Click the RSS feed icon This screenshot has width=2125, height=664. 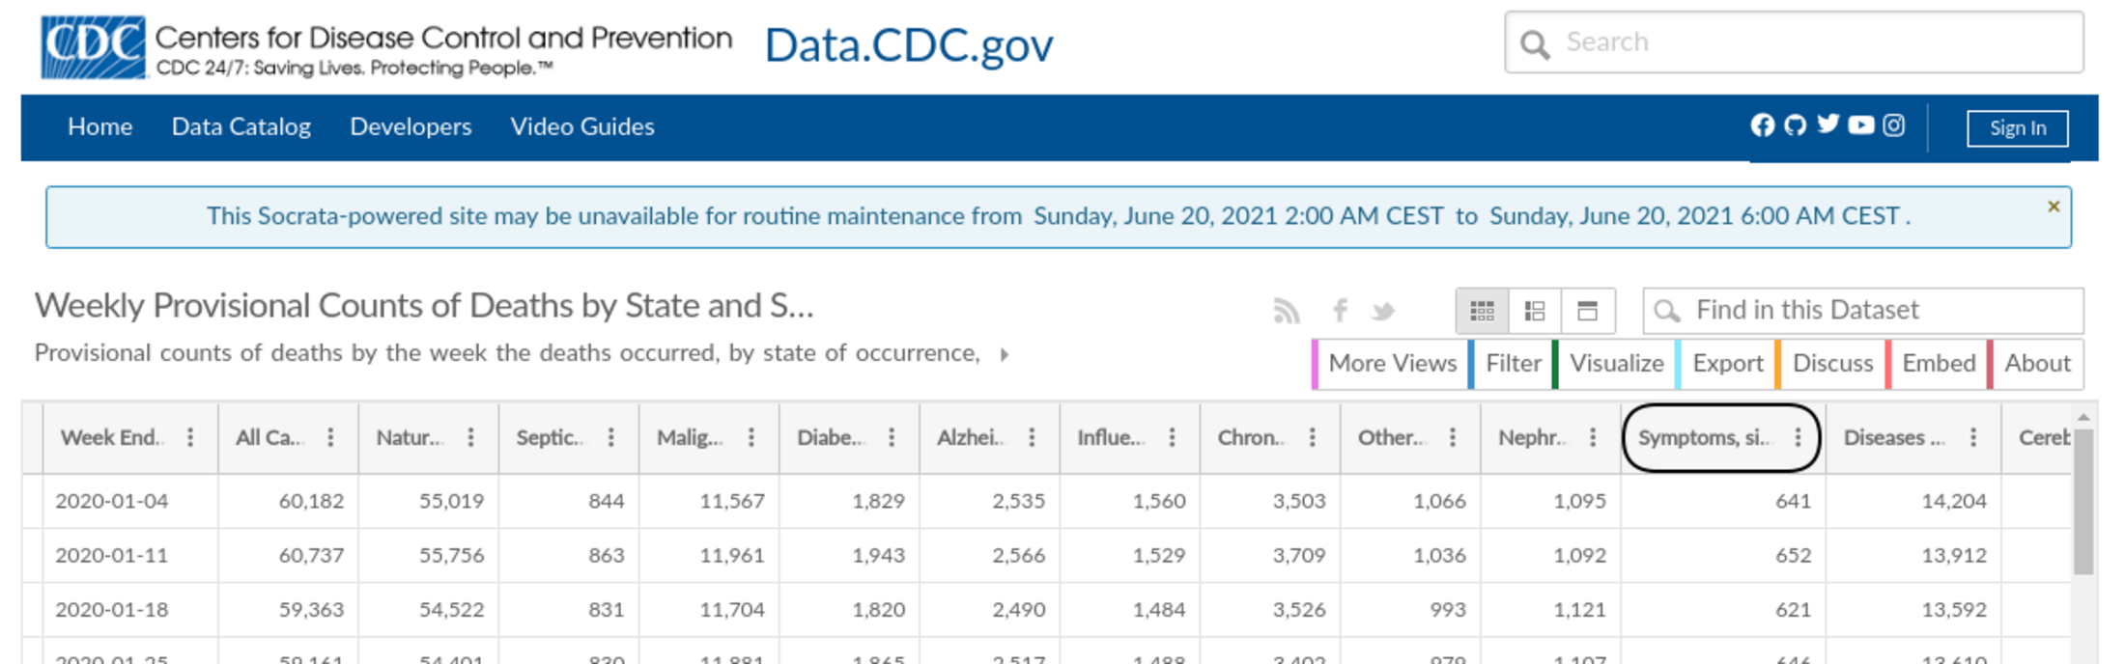coord(1287,311)
